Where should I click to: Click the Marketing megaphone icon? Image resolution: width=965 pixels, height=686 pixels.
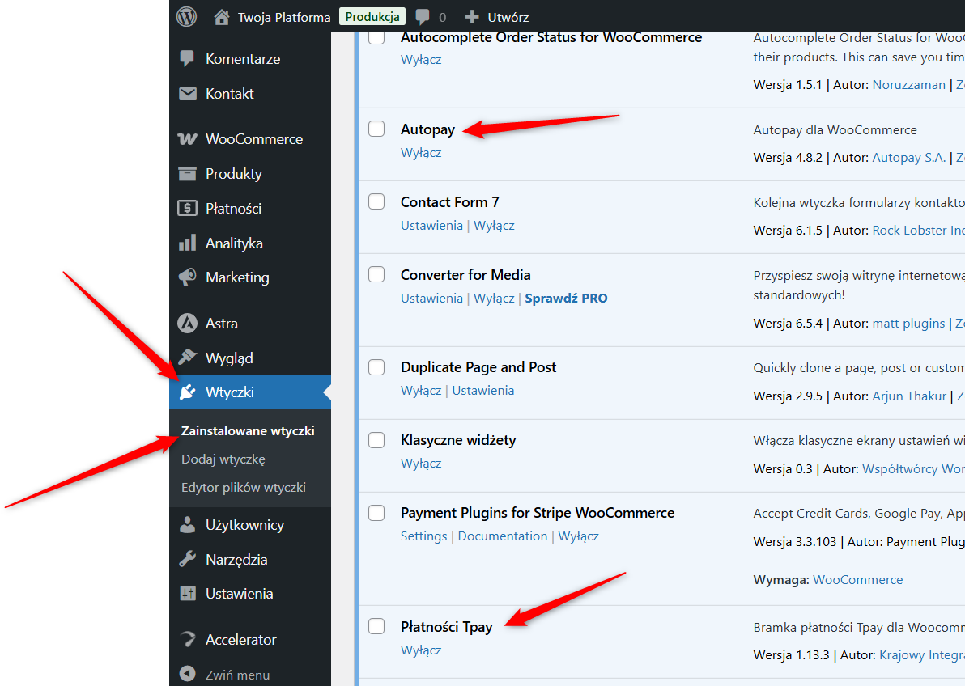(187, 277)
